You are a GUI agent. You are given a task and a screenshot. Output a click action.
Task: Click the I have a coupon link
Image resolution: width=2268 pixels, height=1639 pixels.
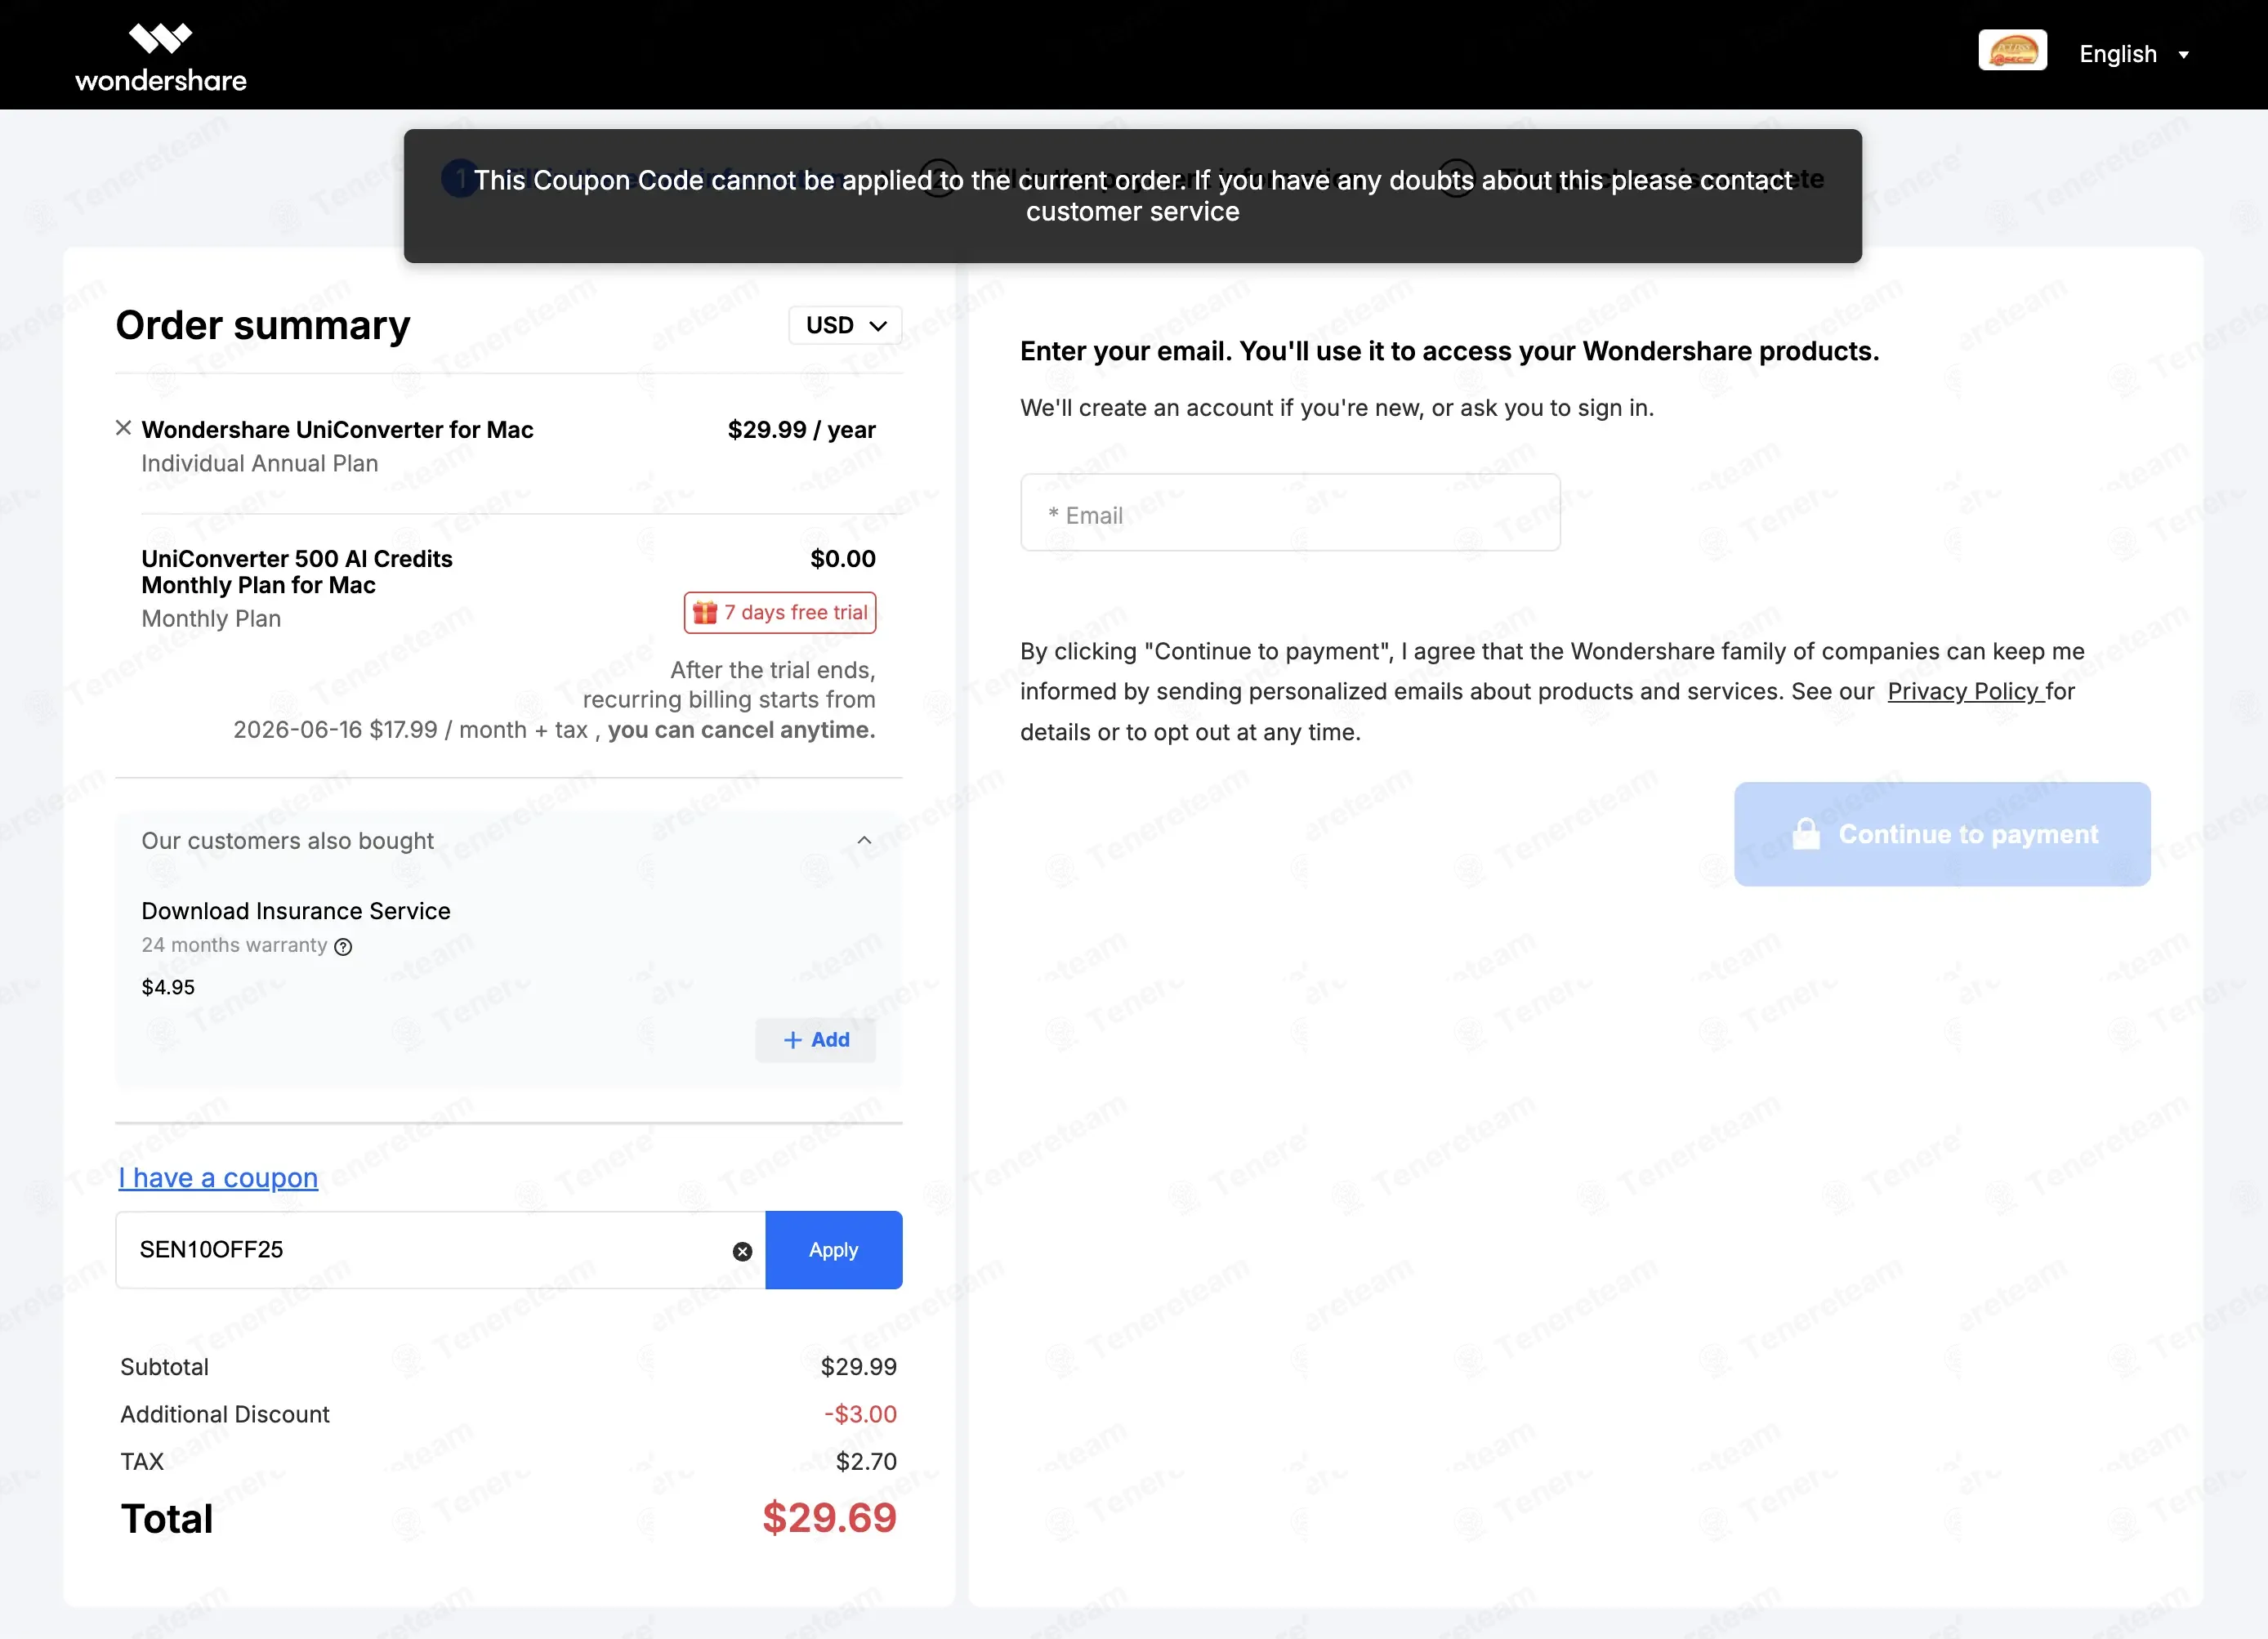218,1177
